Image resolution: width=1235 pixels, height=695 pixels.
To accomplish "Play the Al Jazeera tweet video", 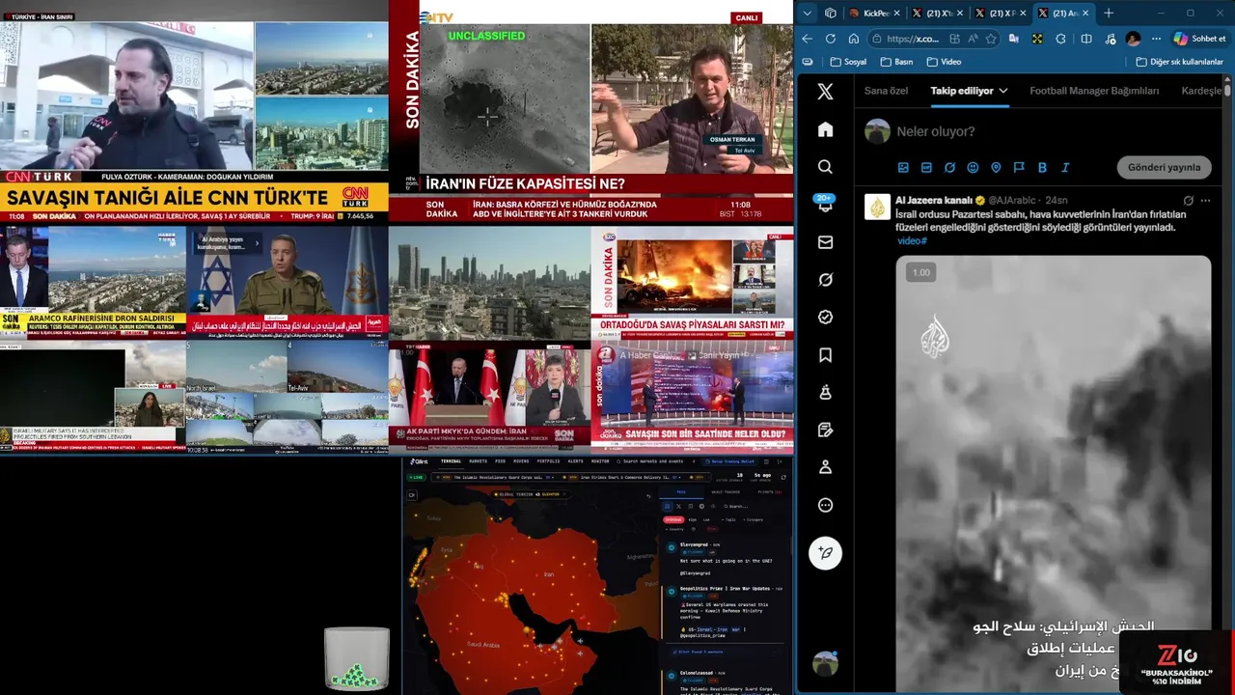I will point(1054,473).
